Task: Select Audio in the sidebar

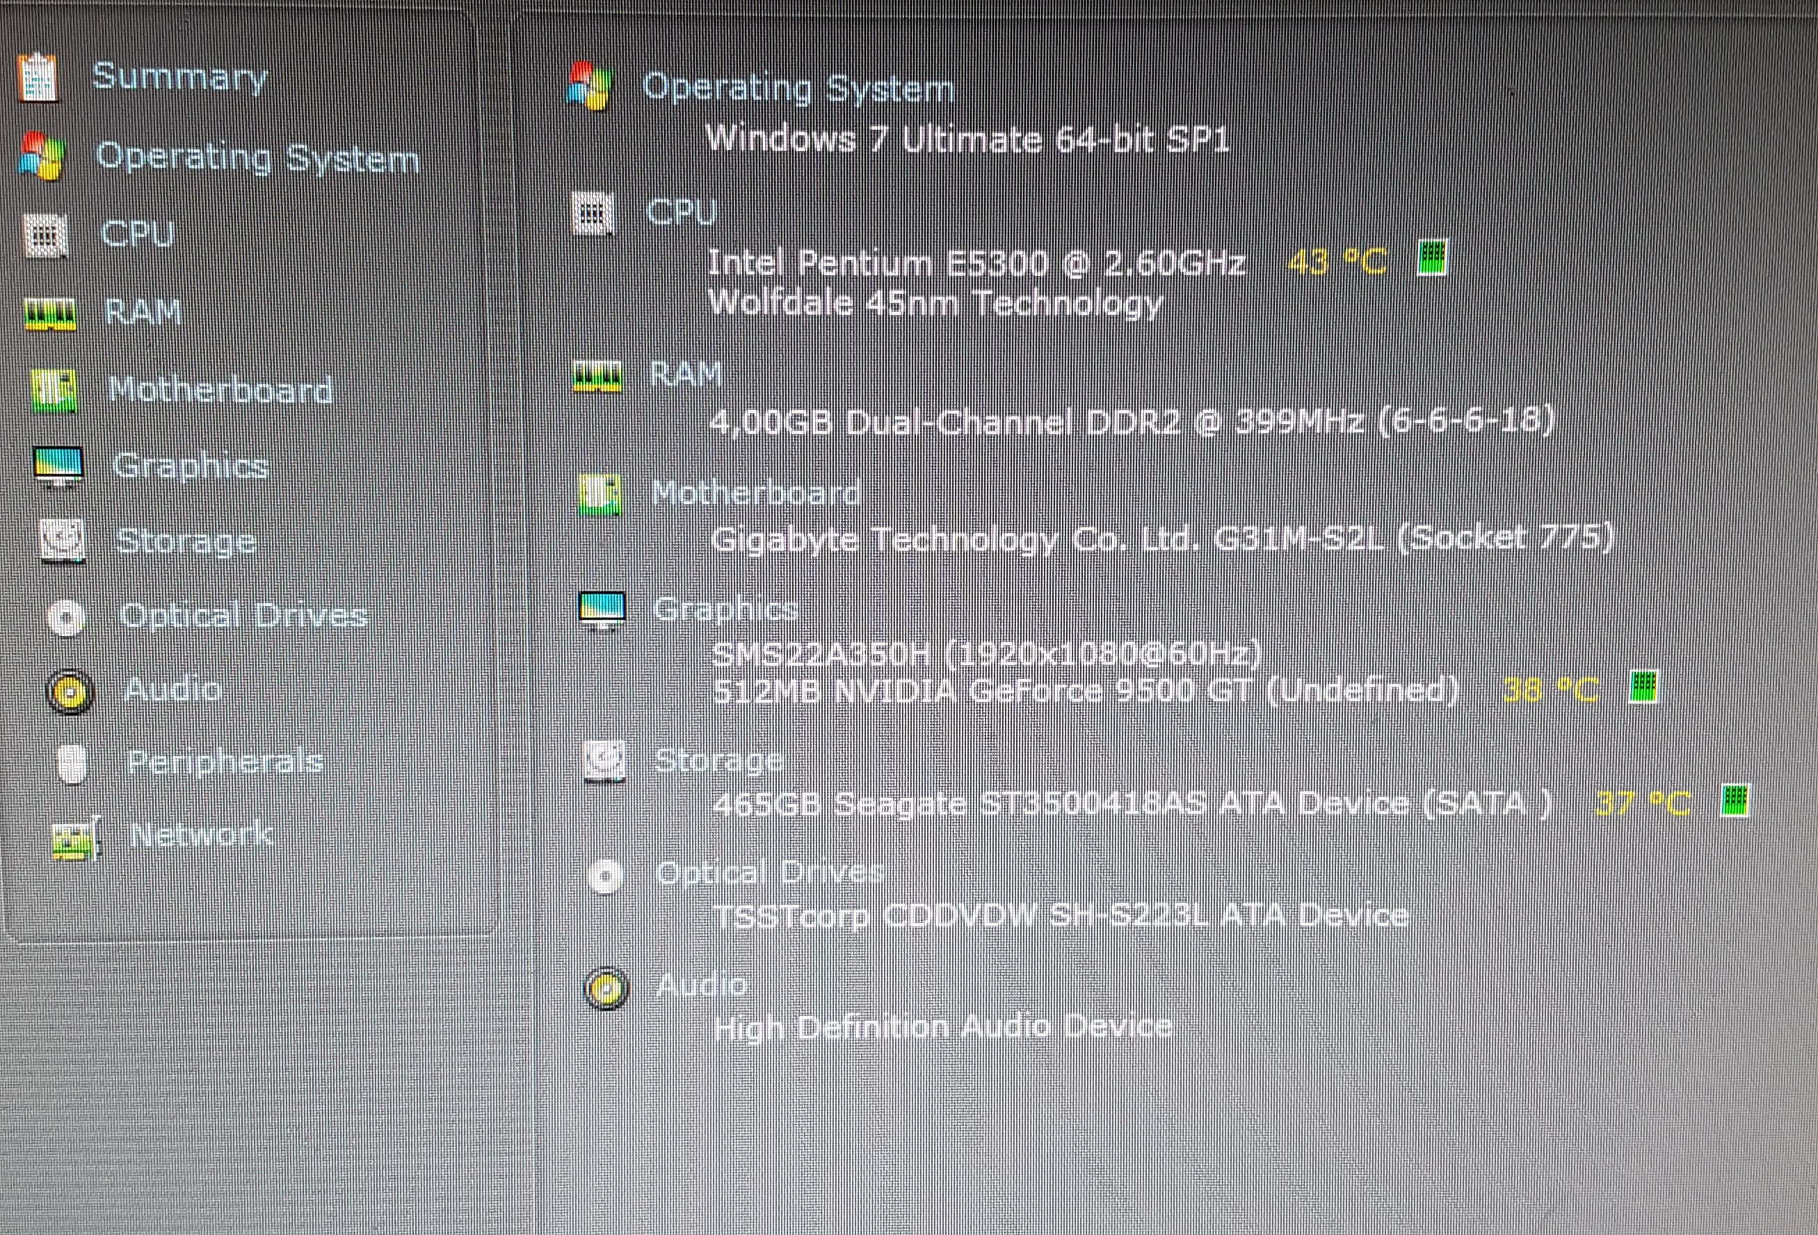Action: [x=173, y=689]
